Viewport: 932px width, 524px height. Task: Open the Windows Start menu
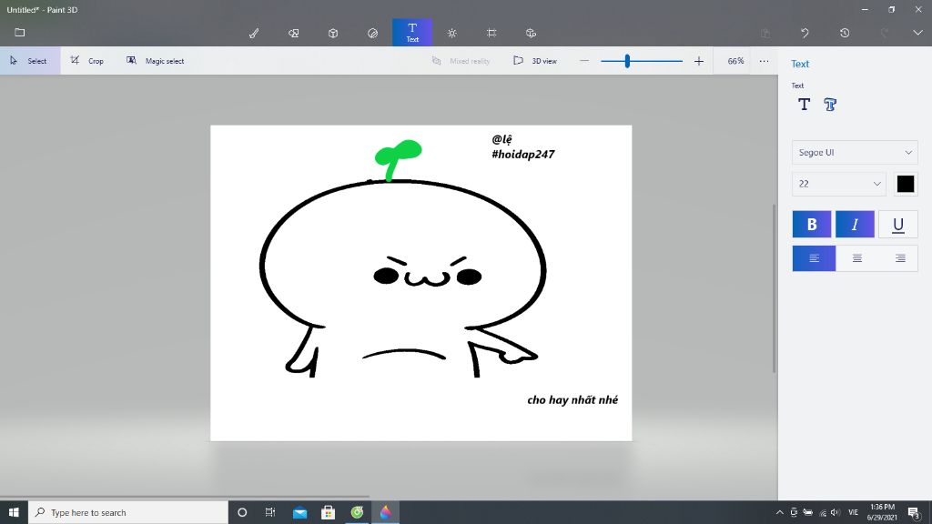click(x=14, y=512)
